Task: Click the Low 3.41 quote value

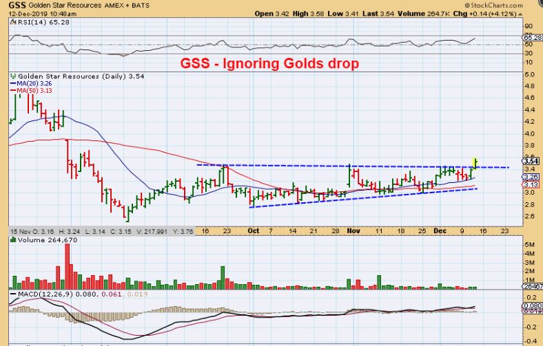Action: [344, 14]
